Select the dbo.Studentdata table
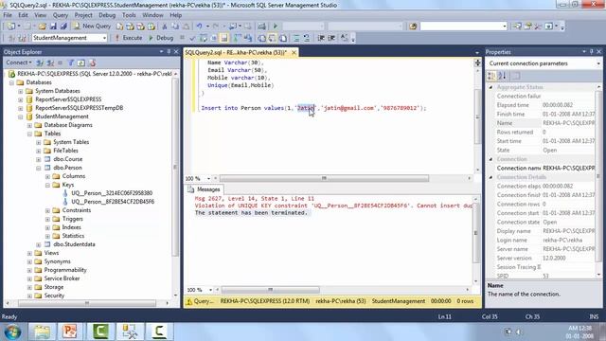Viewport: 606px width, 341px height. pyautogui.click(x=74, y=244)
